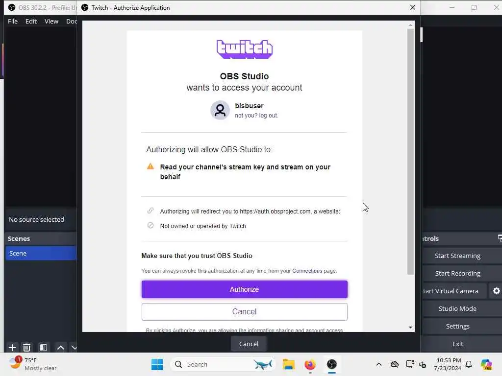
Task: Open File Explorer from taskbar
Action: 288,364
